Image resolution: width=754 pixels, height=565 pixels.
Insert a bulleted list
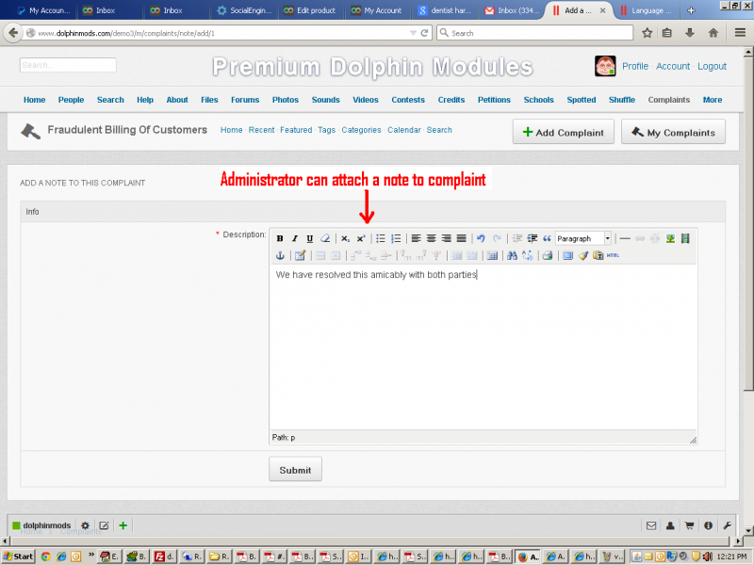(x=381, y=239)
